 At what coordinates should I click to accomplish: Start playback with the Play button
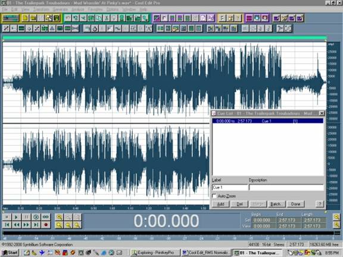pos(17,217)
